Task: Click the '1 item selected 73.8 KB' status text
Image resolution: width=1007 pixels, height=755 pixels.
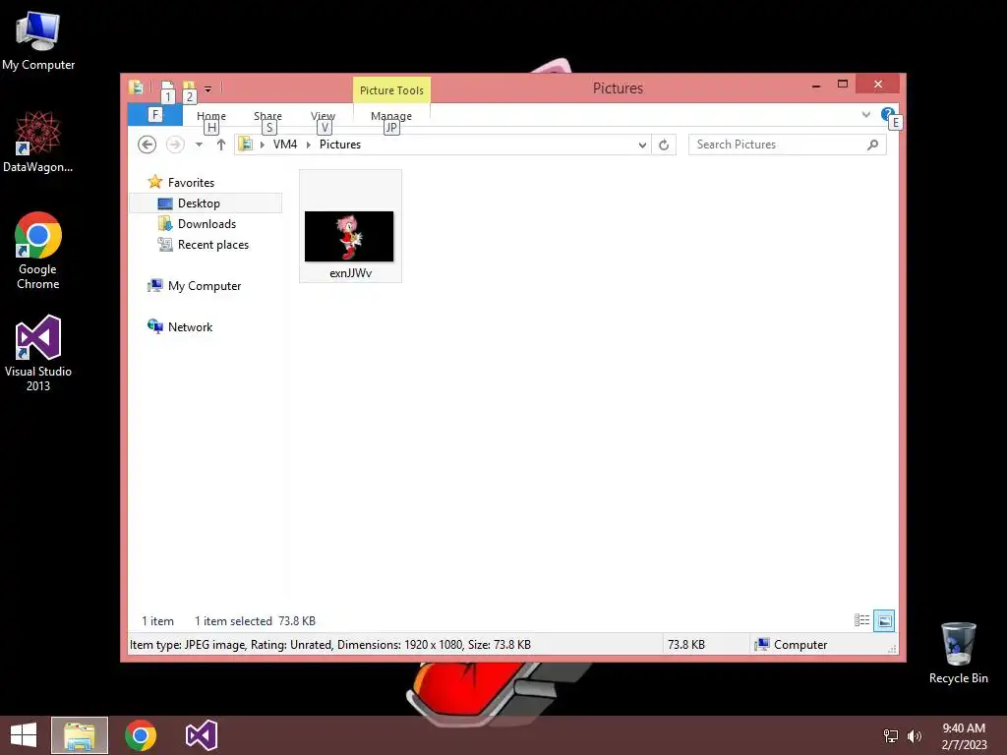Action: (255, 621)
